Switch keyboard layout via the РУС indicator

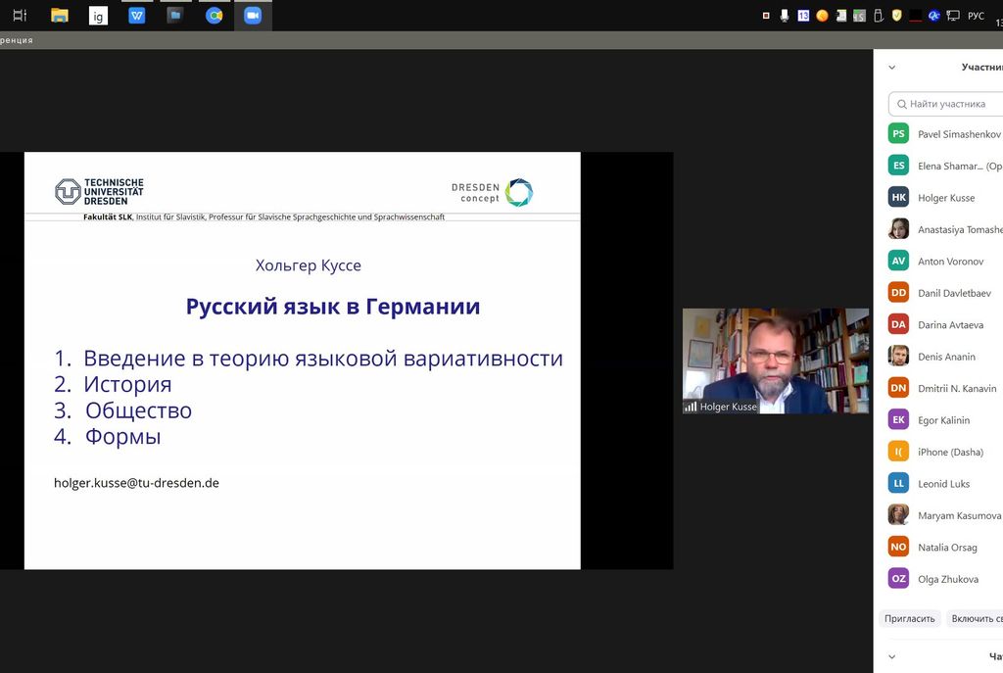pos(974,15)
